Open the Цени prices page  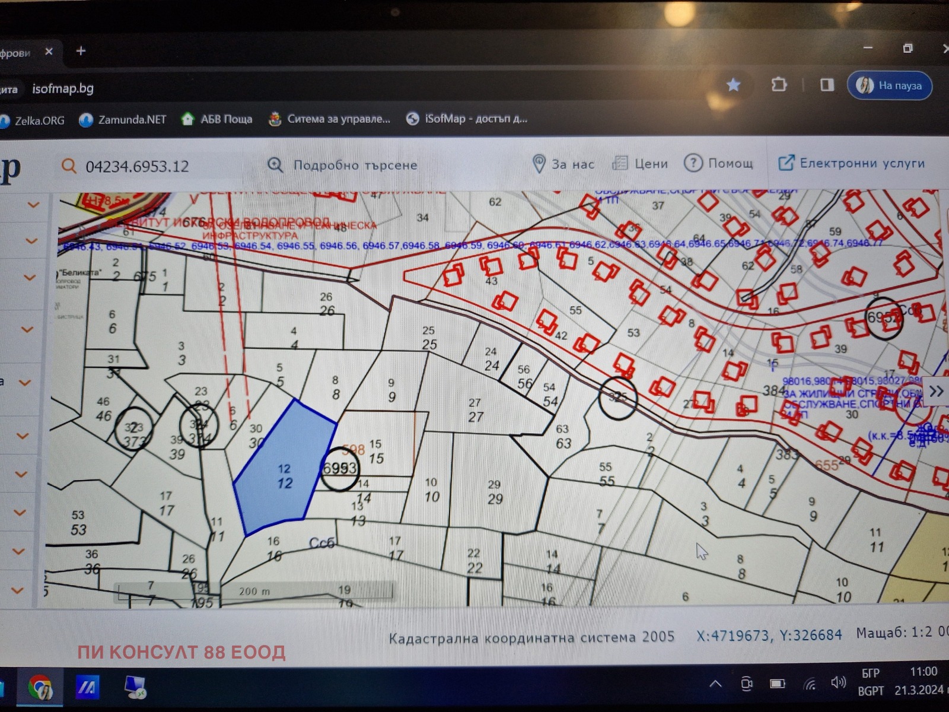pos(641,164)
